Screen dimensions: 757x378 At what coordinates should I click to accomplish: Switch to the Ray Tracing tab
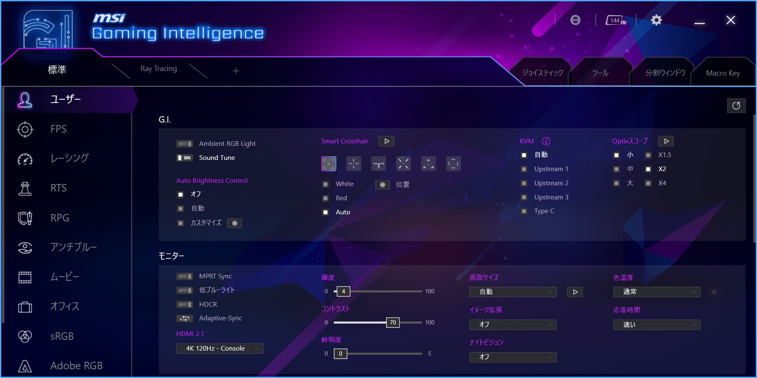(x=158, y=69)
